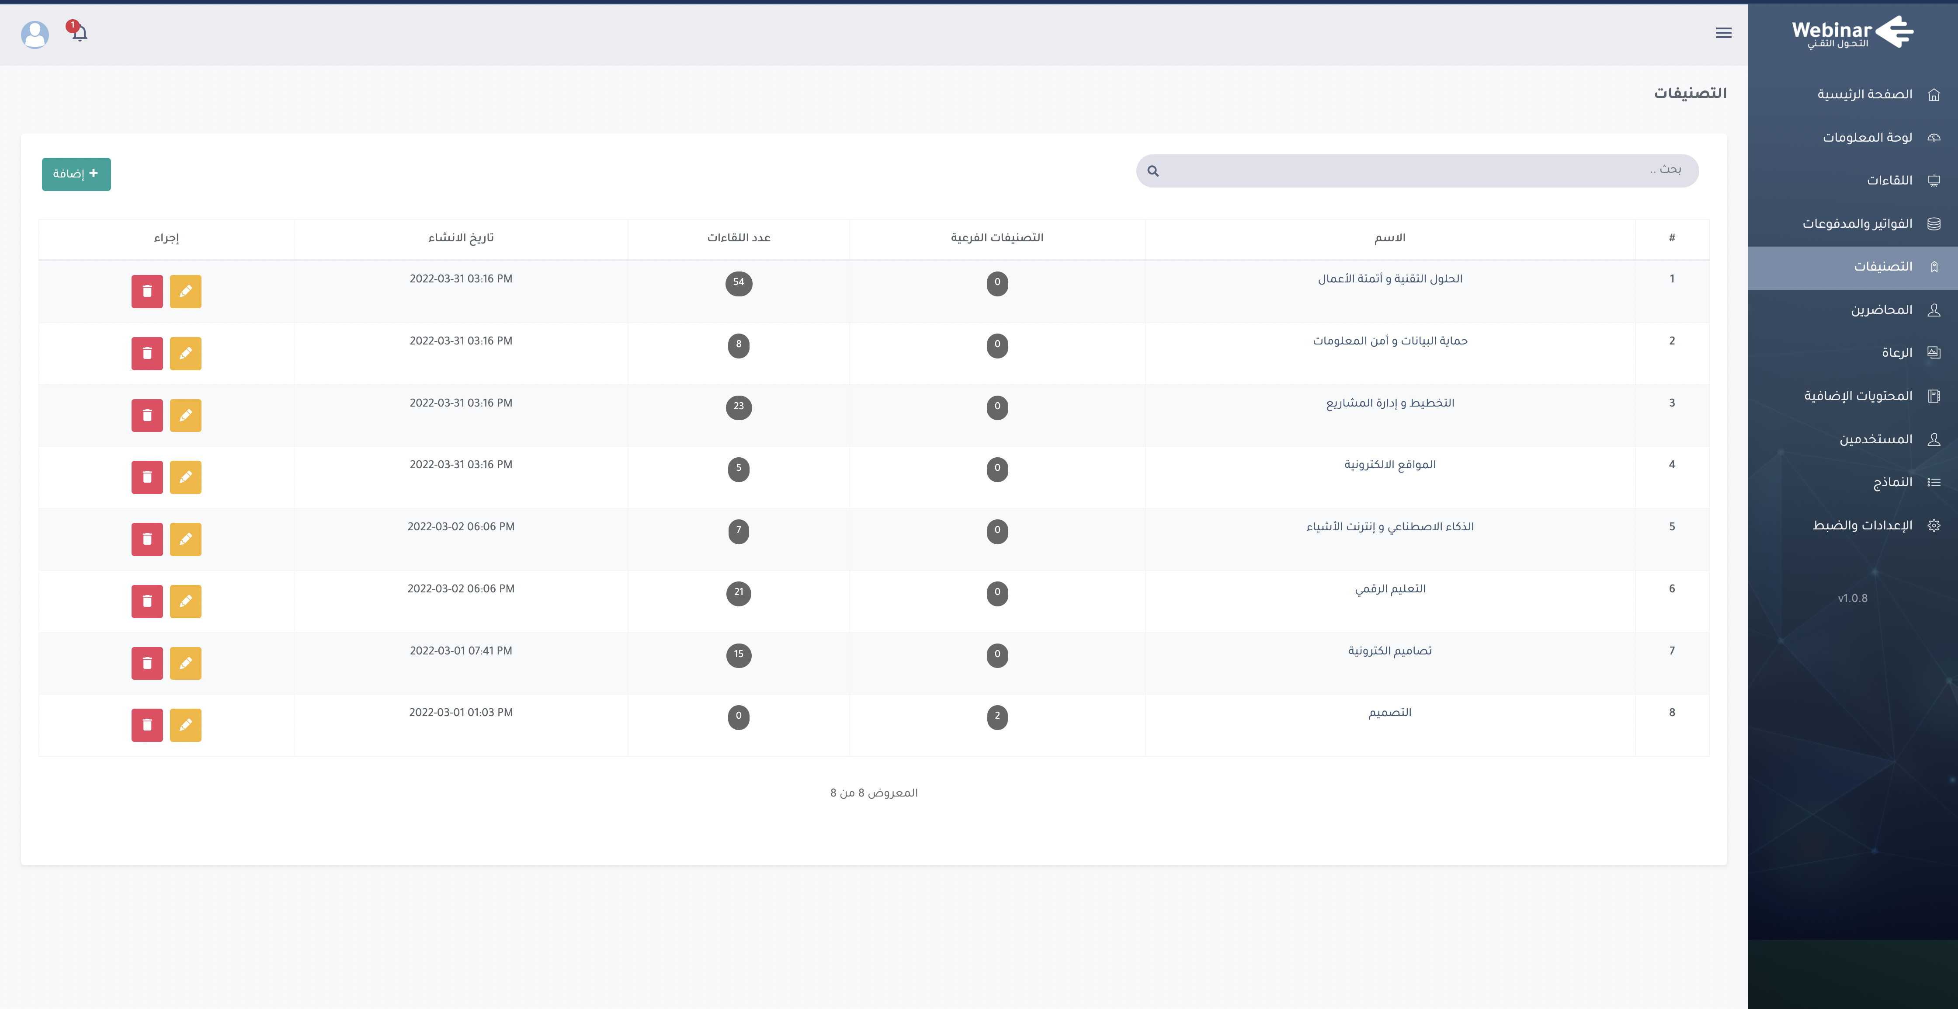Screen dimensions: 1958x1009
Task: Go to اللقاءات in the sidebar
Action: [1853, 180]
